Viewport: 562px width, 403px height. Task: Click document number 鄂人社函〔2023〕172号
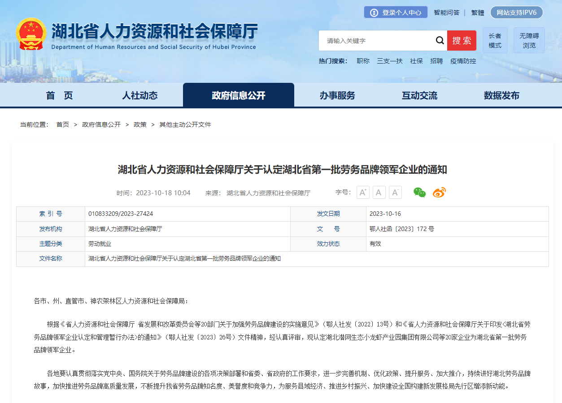tap(402, 229)
